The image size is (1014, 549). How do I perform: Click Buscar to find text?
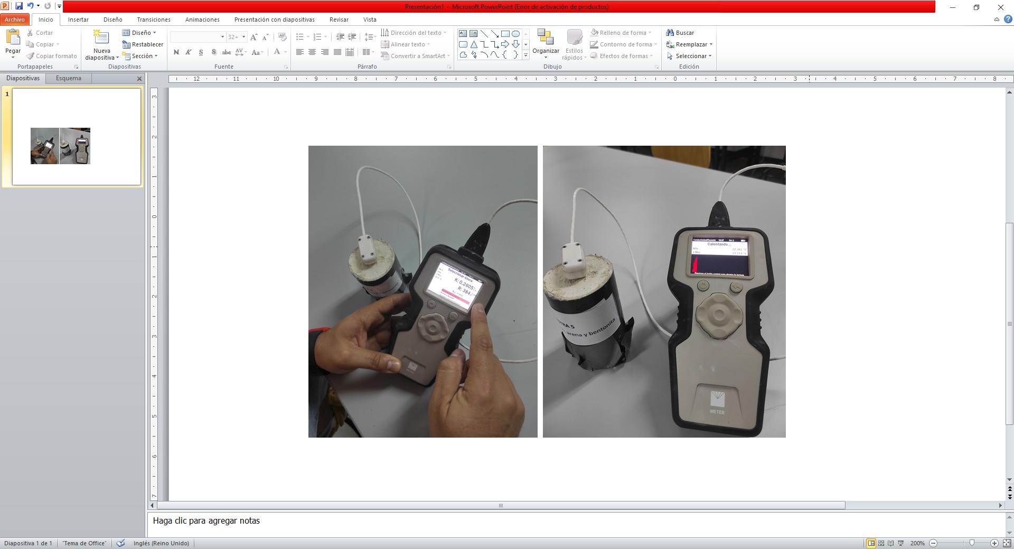pyautogui.click(x=680, y=33)
